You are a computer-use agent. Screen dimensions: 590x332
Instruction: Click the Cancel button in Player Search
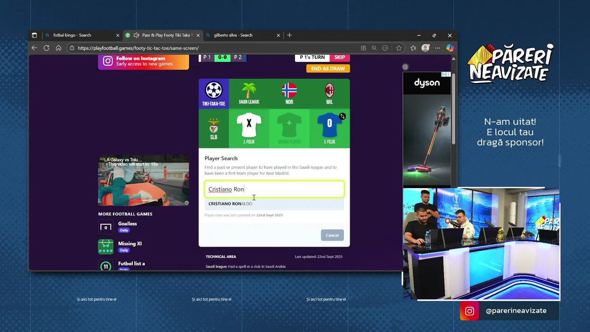point(332,235)
